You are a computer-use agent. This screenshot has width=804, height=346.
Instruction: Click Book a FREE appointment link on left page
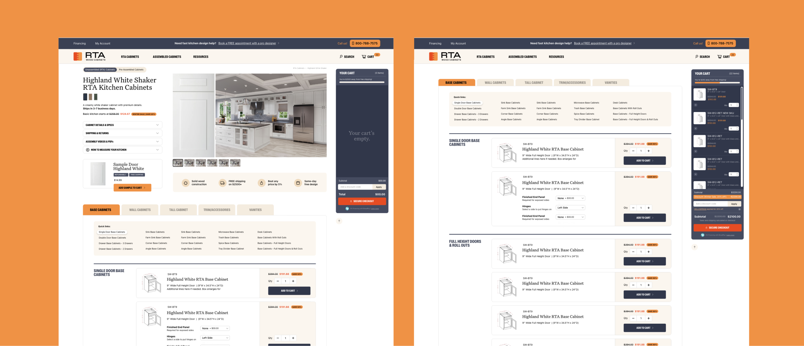click(247, 43)
